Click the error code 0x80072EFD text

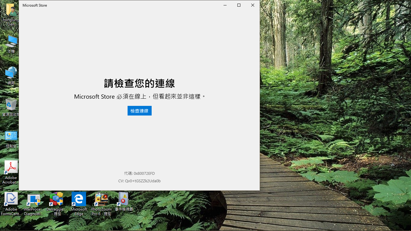point(144,174)
